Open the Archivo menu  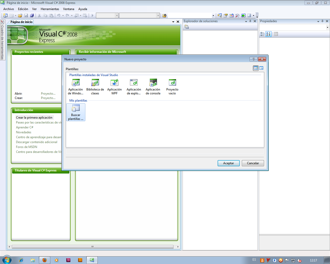tap(9, 9)
